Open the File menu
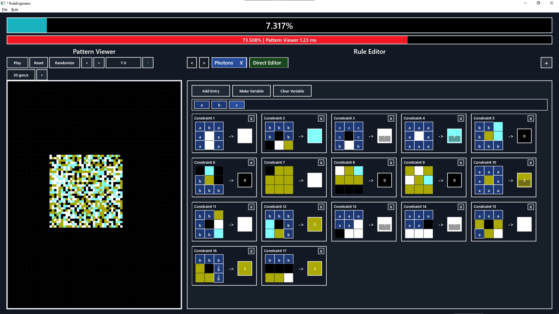Viewport: 559px width, 314px height. pos(4,10)
